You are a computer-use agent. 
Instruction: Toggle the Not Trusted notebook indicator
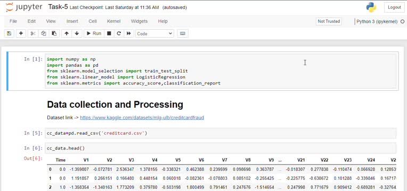click(329, 21)
